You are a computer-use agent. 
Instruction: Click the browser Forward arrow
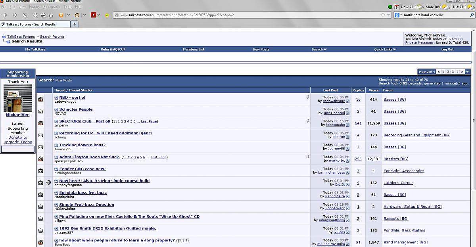coord(15,15)
